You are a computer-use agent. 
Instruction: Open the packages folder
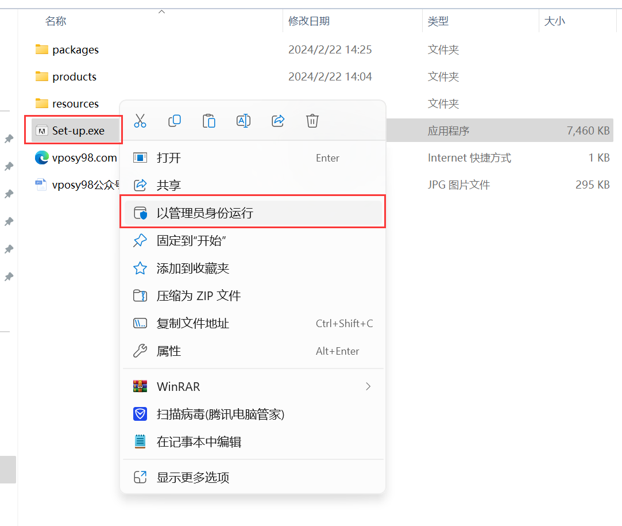(75, 50)
